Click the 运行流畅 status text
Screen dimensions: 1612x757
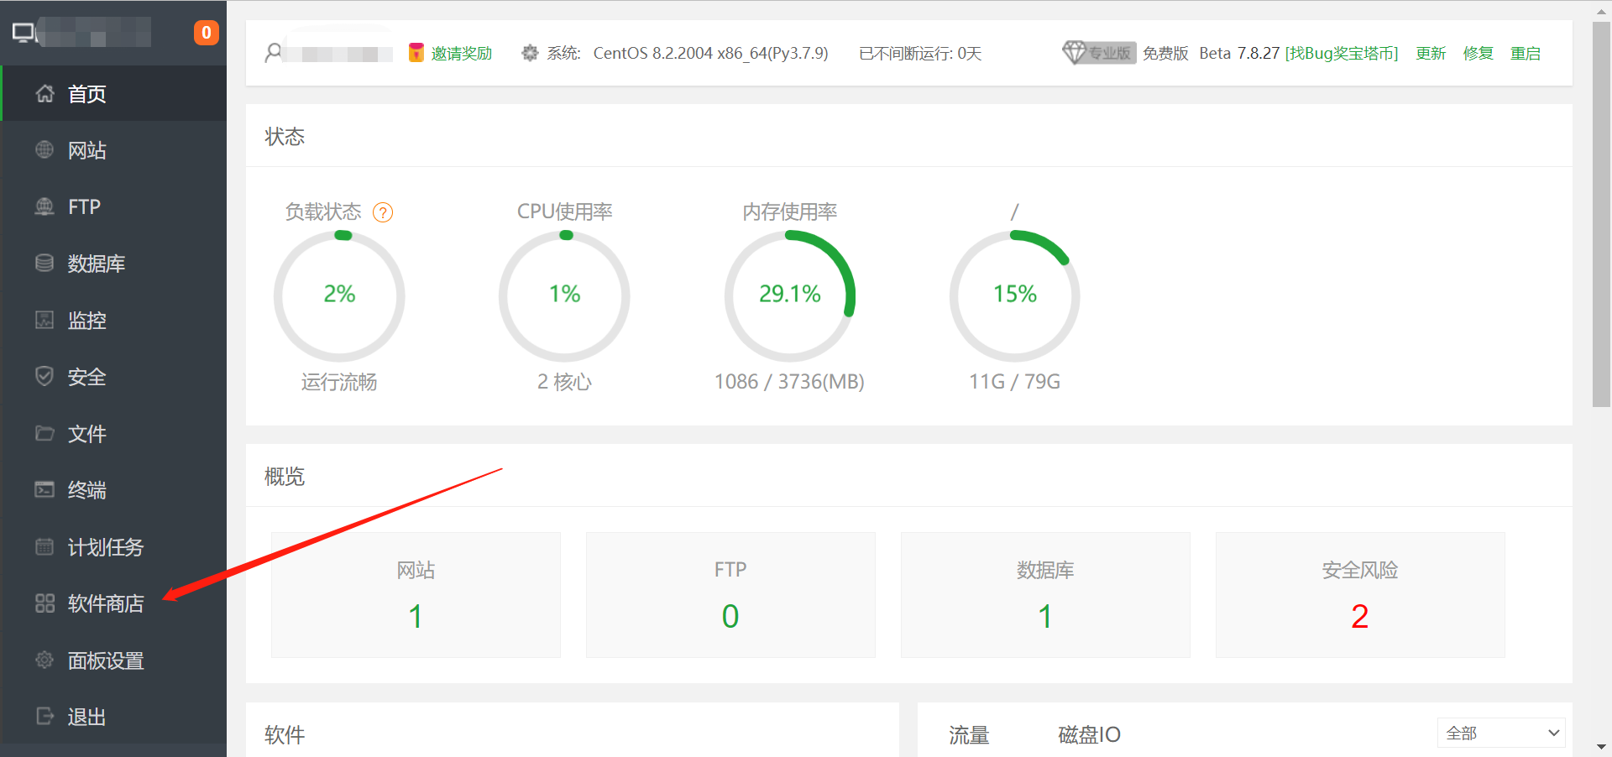pyautogui.click(x=339, y=383)
